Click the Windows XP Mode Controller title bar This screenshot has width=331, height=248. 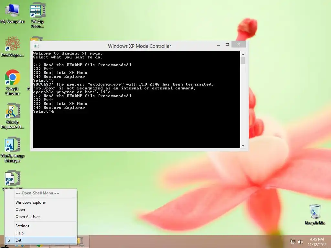click(x=139, y=46)
